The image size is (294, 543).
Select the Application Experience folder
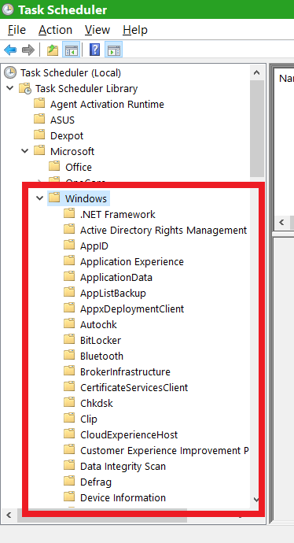coord(132,261)
